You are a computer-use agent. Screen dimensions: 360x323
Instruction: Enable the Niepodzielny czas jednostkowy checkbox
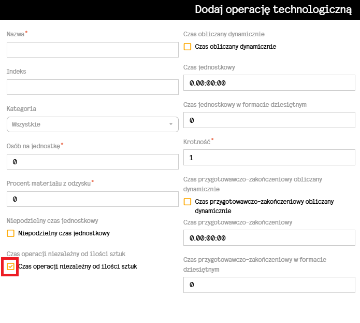tap(10, 233)
